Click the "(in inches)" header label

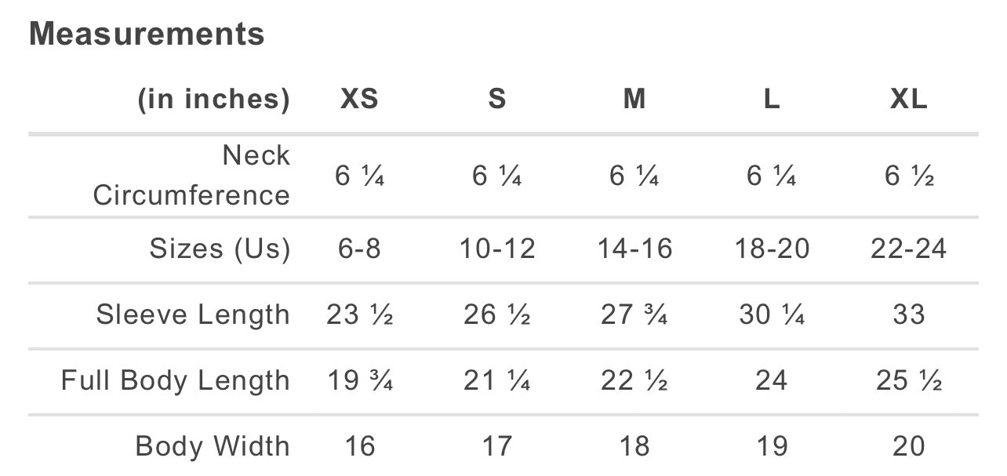point(213,100)
